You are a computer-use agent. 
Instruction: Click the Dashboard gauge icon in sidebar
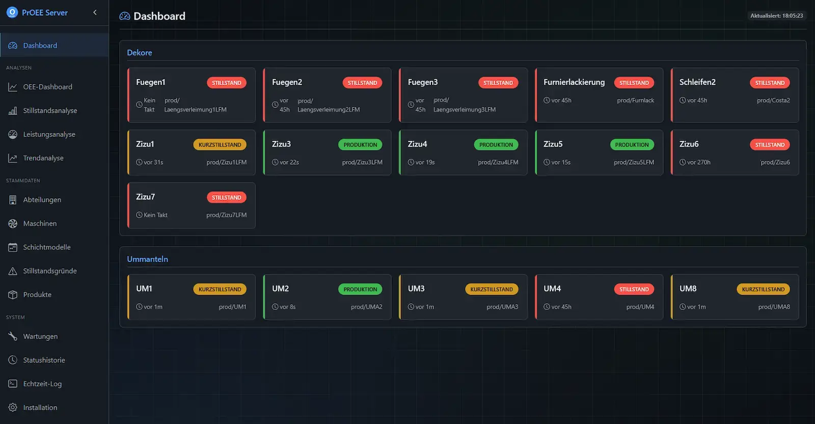[13, 45]
